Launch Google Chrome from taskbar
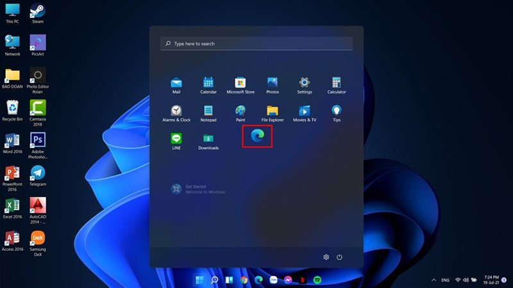Image resolution: width=513 pixels, height=288 pixels. (244, 280)
